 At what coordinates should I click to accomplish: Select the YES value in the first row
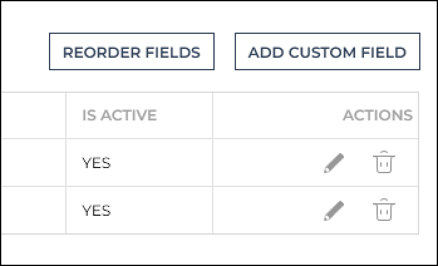click(96, 162)
